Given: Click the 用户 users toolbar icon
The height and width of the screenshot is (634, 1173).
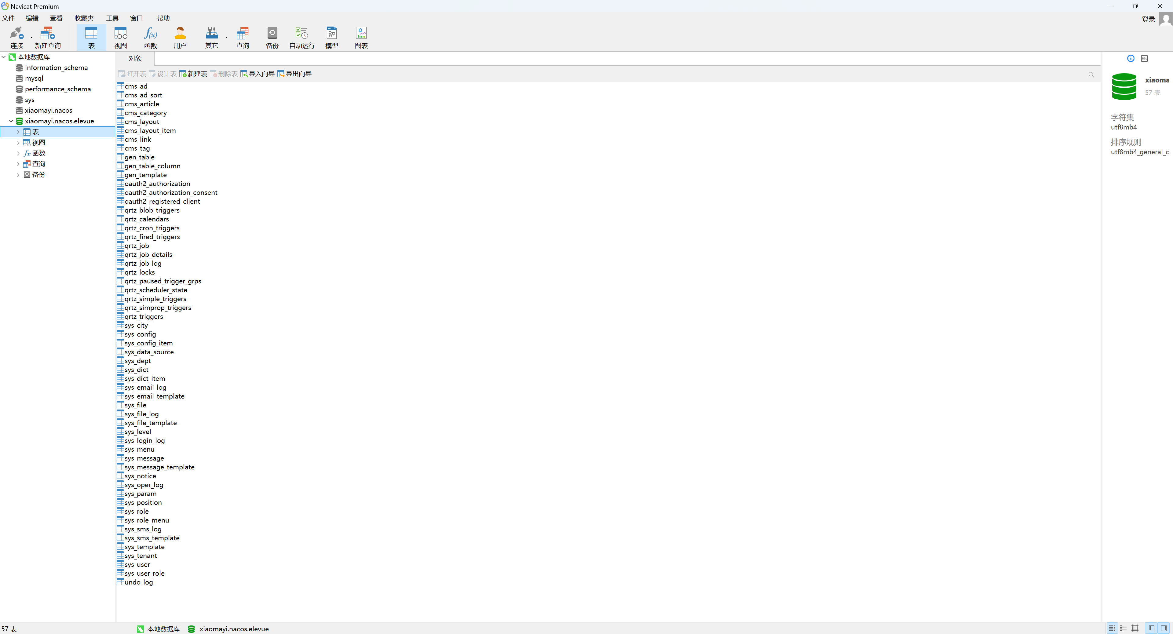Looking at the screenshot, I should 180,38.
